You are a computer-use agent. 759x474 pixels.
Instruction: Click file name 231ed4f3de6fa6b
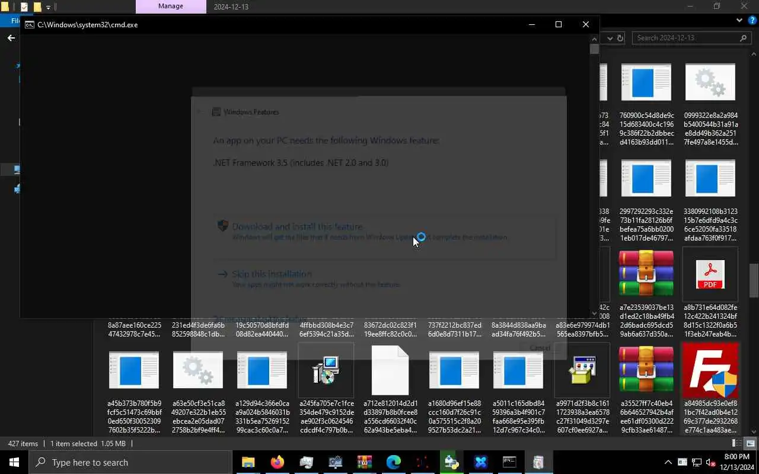(197, 329)
